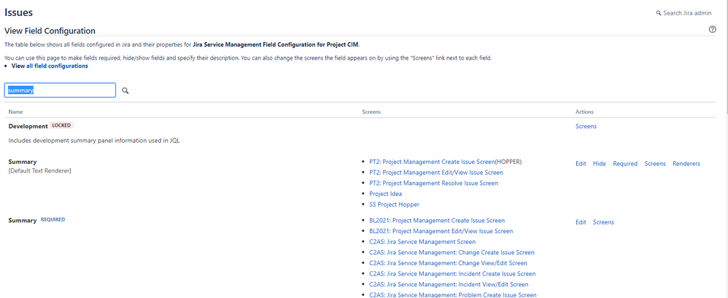Click the Development field name
The image size is (728, 298).
point(28,126)
